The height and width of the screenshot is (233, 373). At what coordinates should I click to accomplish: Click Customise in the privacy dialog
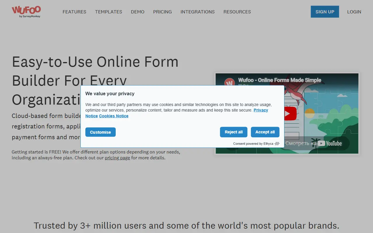pyautogui.click(x=101, y=132)
